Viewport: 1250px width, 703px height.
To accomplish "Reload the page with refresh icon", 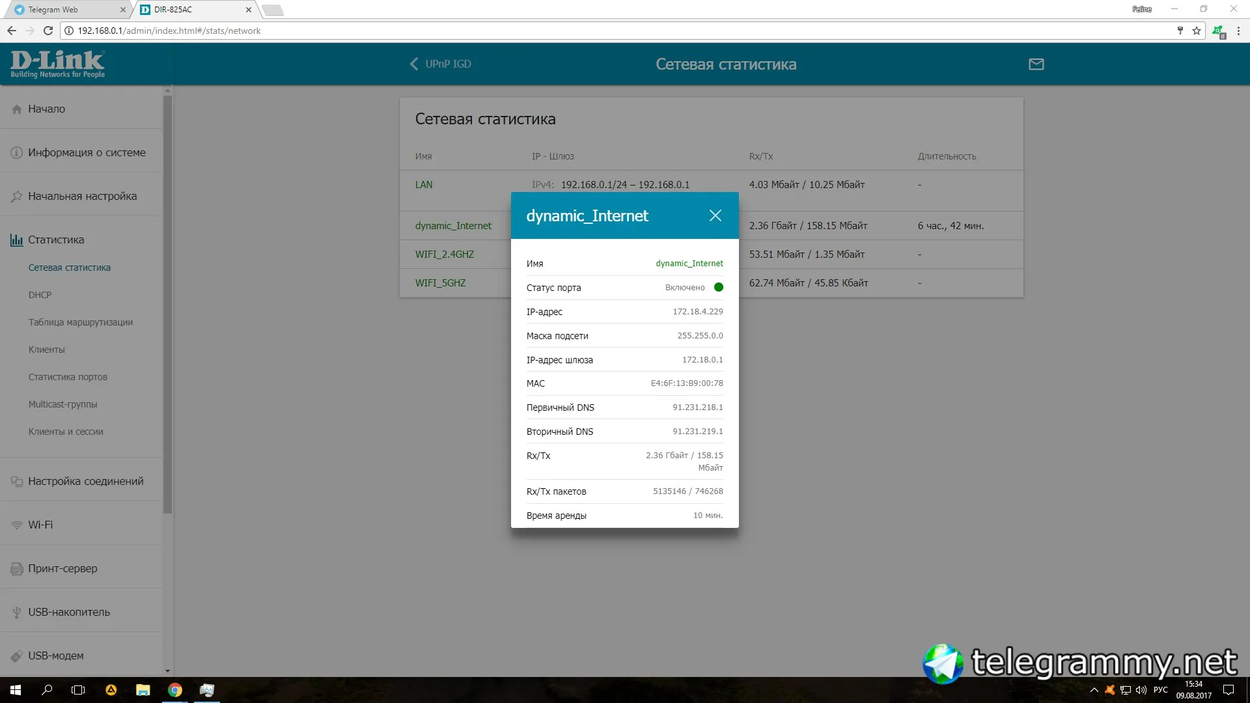I will (48, 31).
